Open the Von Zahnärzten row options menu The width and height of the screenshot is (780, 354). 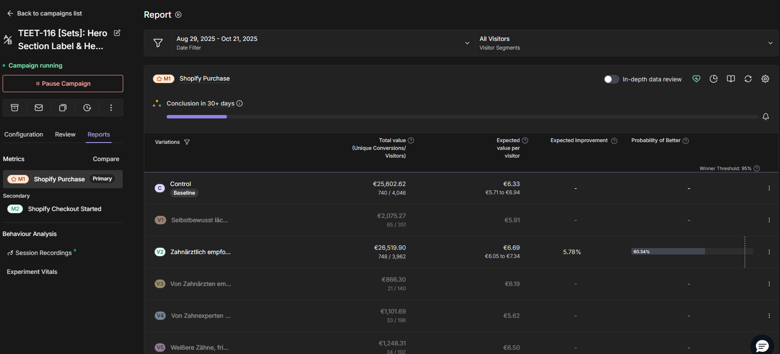[x=769, y=284]
